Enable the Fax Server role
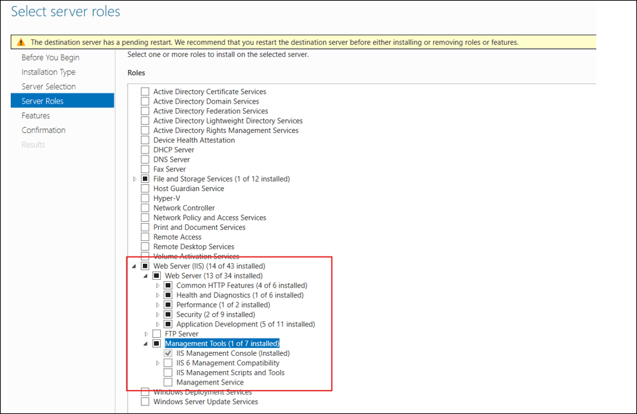The height and width of the screenshot is (414, 637). pyautogui.click(x=145, y=170)
